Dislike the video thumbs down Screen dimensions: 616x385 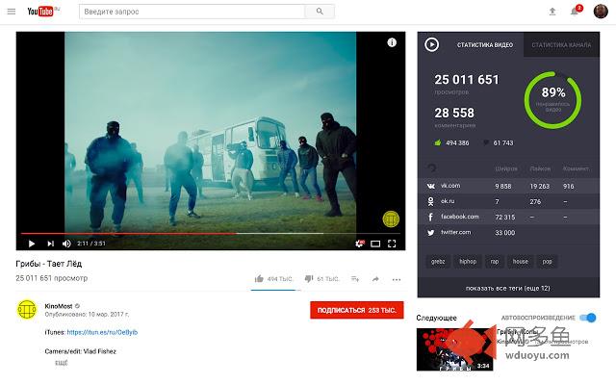[x=309, y=278]
